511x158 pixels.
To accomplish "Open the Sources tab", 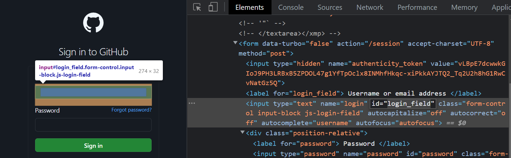I will (x=330, y=7).
